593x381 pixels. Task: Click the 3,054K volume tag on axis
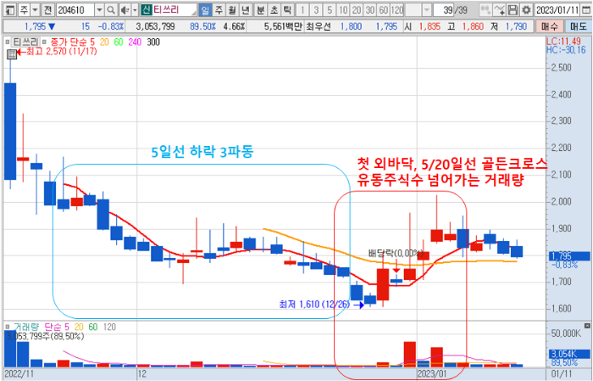(x=569, y=354)
